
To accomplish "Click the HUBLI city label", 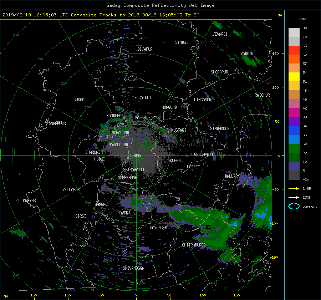I will coord(99,159).
